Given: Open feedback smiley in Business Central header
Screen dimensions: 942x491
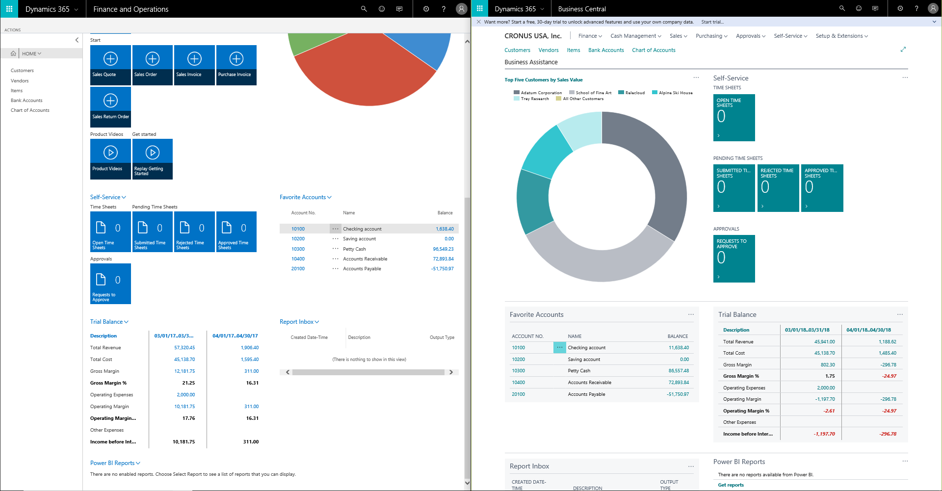Looking at the screenshot, I should click(x=859, y=8).
